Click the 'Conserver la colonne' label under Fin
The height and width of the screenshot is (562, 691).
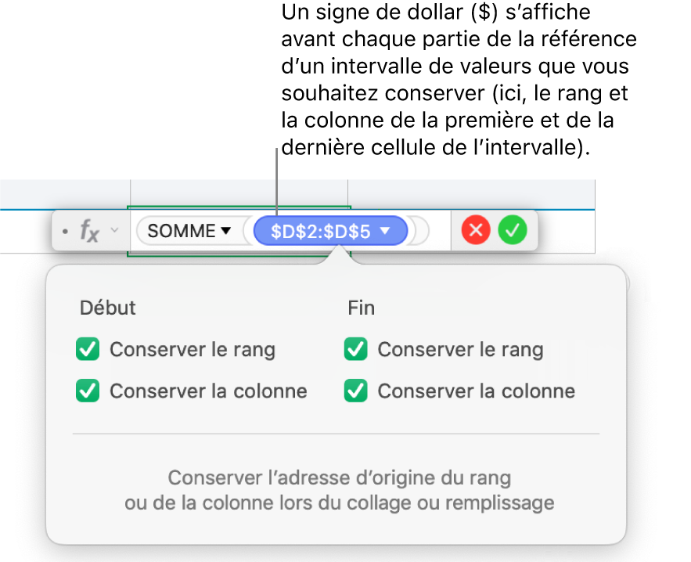[477, 391]
